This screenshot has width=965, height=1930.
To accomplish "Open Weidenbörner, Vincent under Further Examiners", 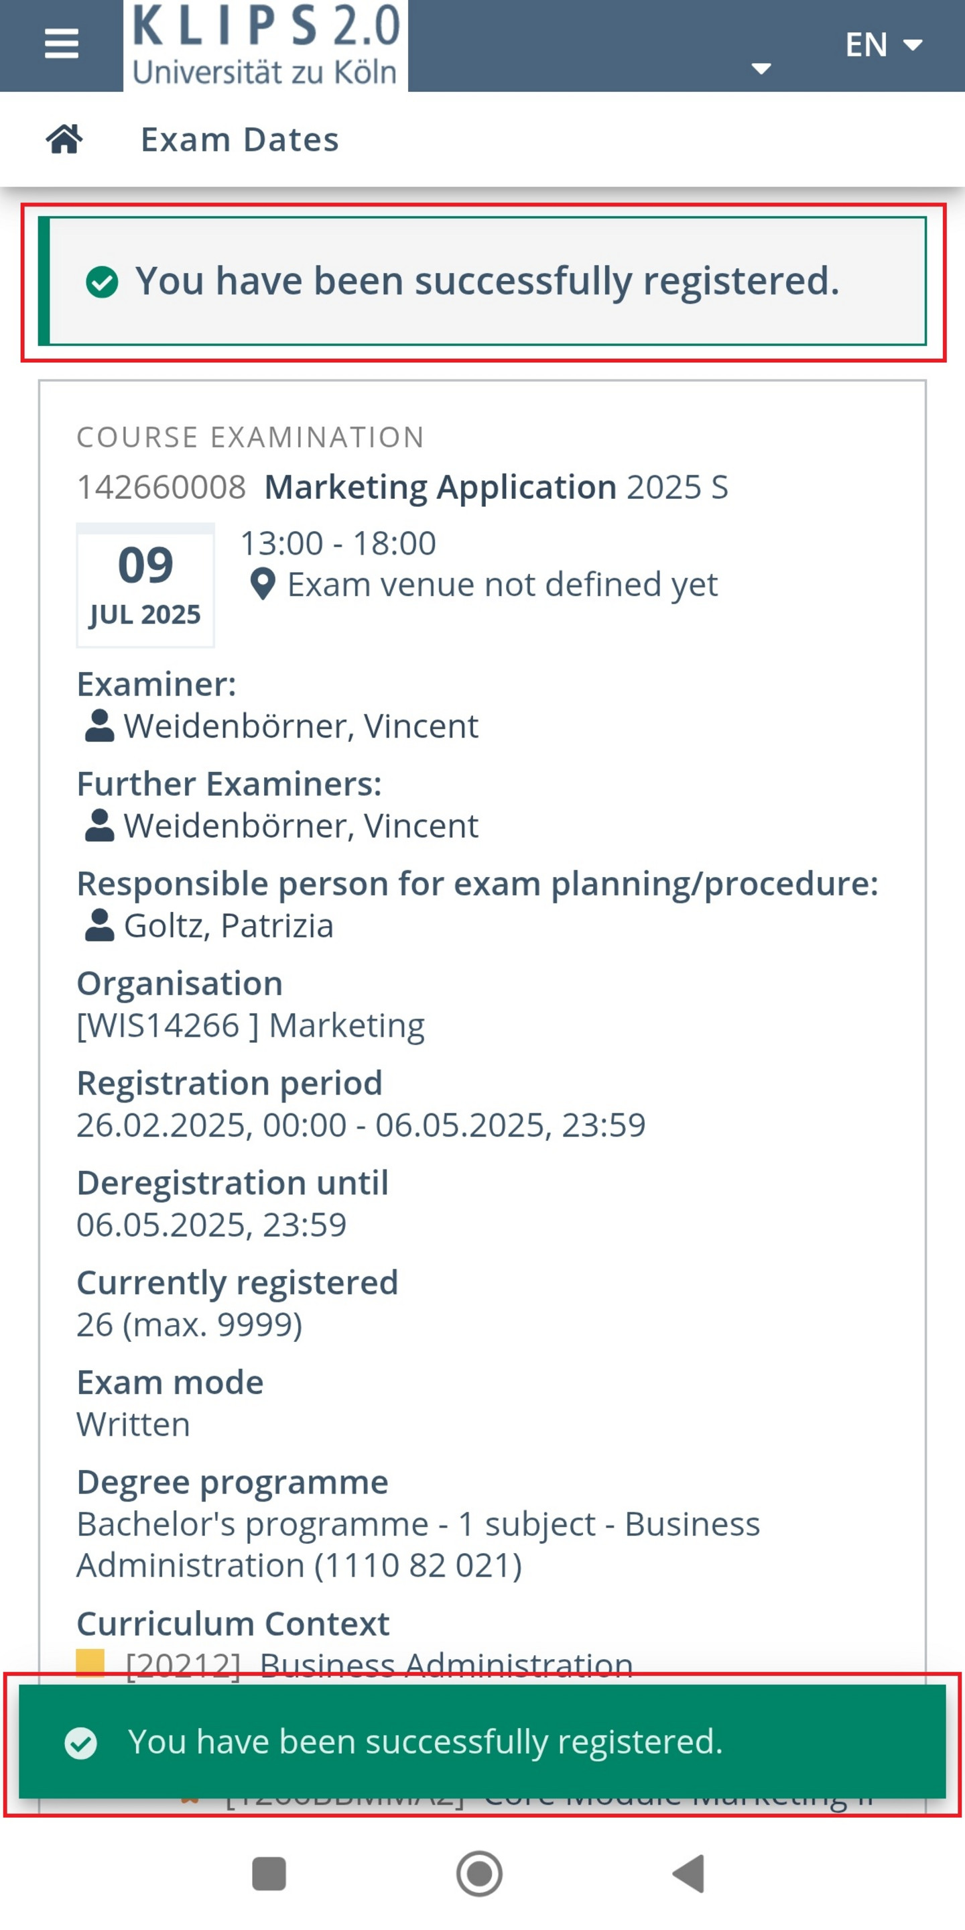I will [x=301, y=826].
